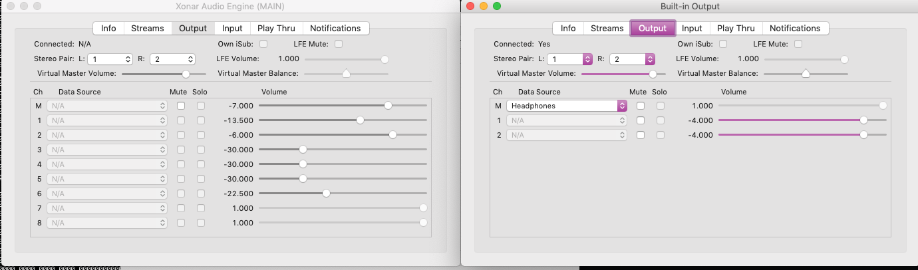Click Virtual Master Balance slider in Built-in Output
Screen dimensions: 918x270
coord(806,74)
